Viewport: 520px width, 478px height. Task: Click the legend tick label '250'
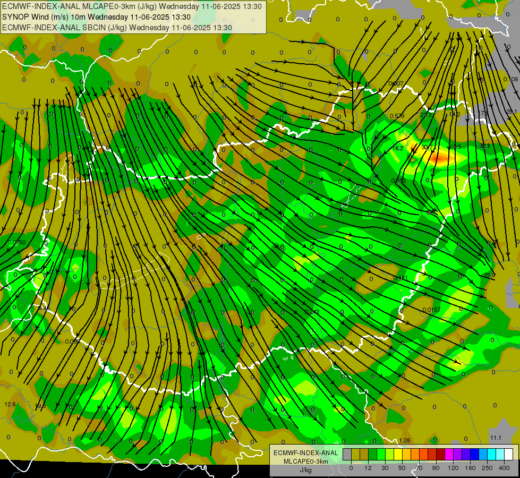click(487, 468)
